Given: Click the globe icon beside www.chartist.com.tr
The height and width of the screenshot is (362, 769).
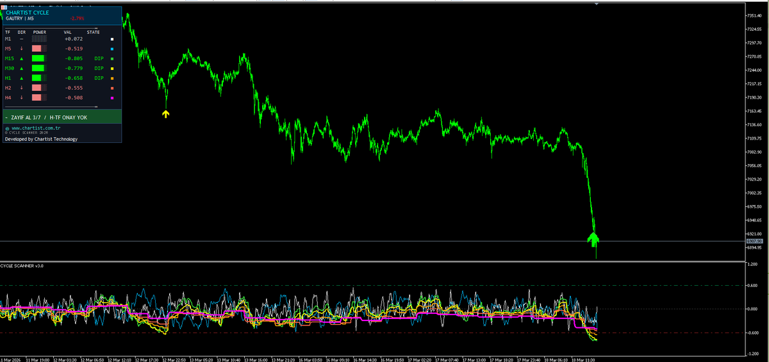Looking at the screenshot, I should point(7,128).
